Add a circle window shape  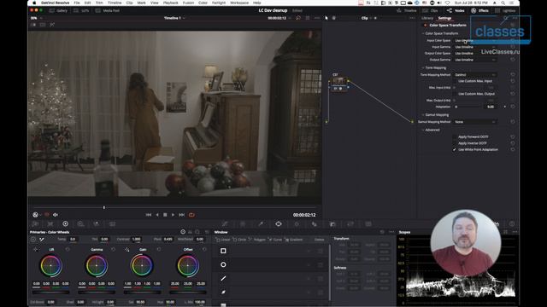point(223,265)
